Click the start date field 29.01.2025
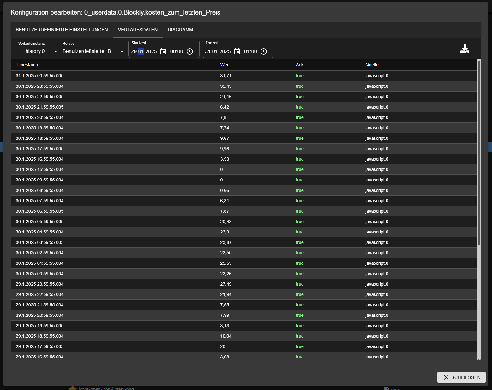Viewport: 492px width, 390px height. (144, 51)
